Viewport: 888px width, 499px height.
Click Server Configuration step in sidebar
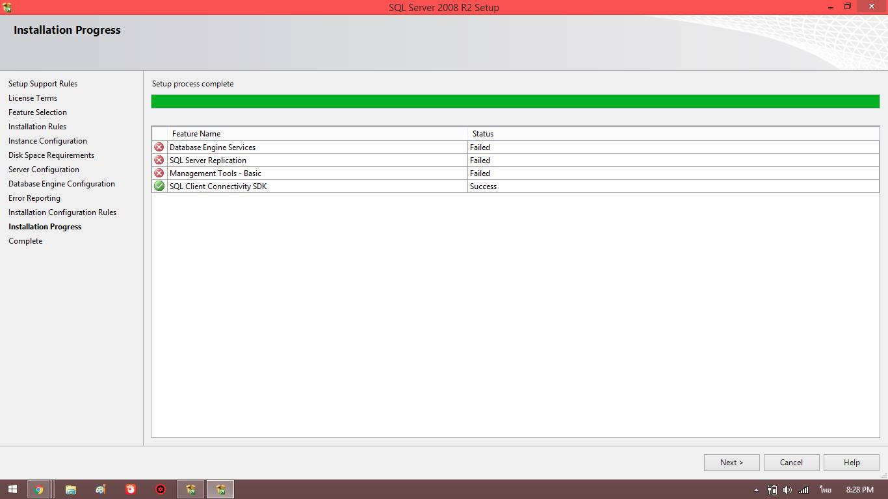[x=44, y=170]
